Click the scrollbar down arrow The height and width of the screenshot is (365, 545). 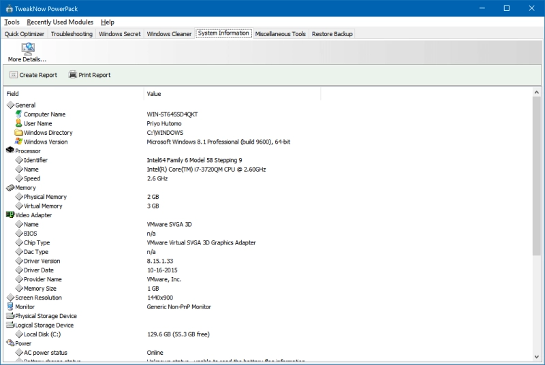click(x=536, y=357)
